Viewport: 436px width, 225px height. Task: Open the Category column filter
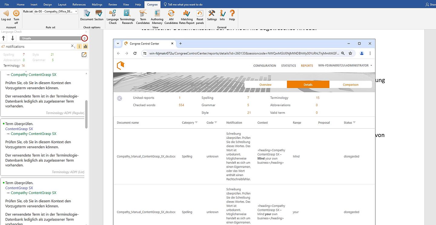196,122
